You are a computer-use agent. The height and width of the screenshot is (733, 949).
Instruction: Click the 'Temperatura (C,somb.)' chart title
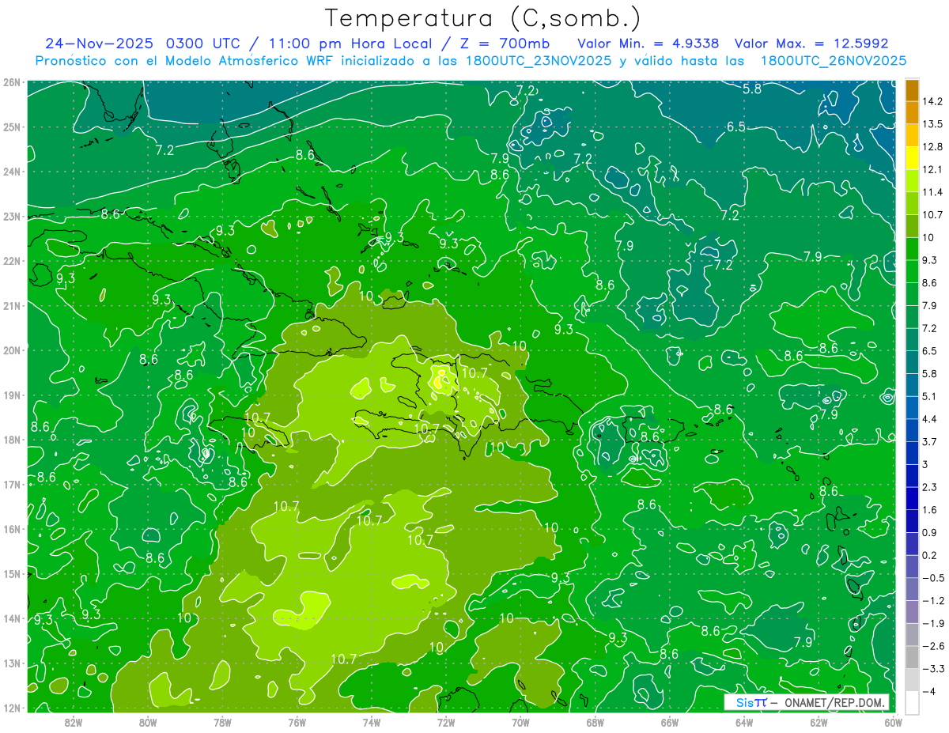pyautogui.click(x=483, y=18)
